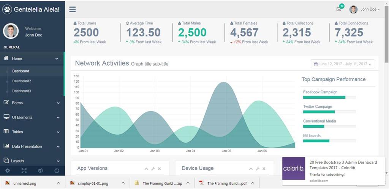The height and width of the screenshot is (189, 389).
Task: Open The Framing Guild zip download
Action: point(162,184)
